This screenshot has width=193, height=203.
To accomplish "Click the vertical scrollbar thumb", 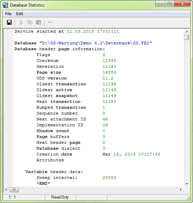I will click(x=187, y=38).
